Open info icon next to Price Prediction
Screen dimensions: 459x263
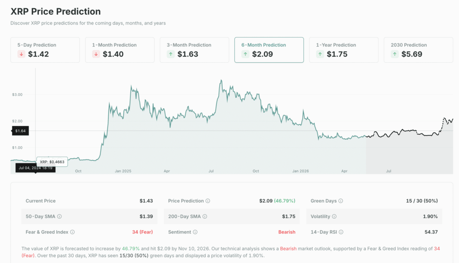pyautogui.click(x=208, y=201)
